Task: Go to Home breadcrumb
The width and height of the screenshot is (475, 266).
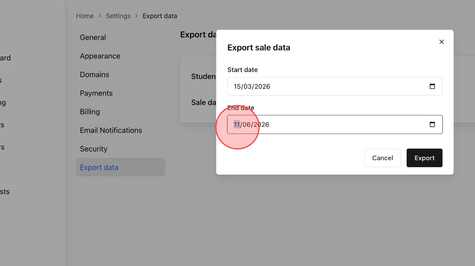Action: pyautogui.click(x=85, y=16)
